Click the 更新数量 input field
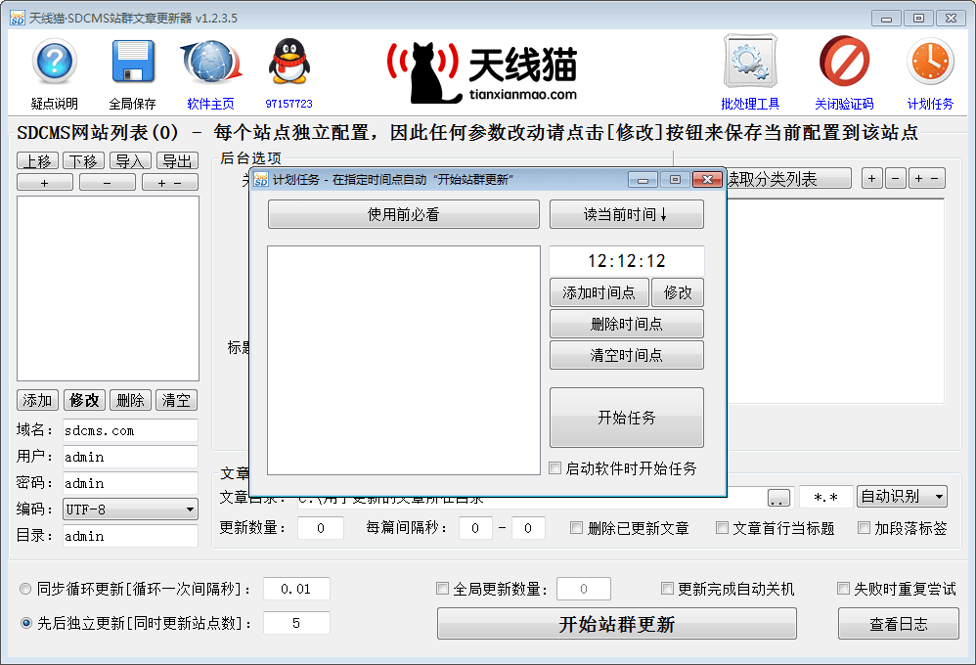976x665 pixels. pyautogui.click(x=321, y=528)
